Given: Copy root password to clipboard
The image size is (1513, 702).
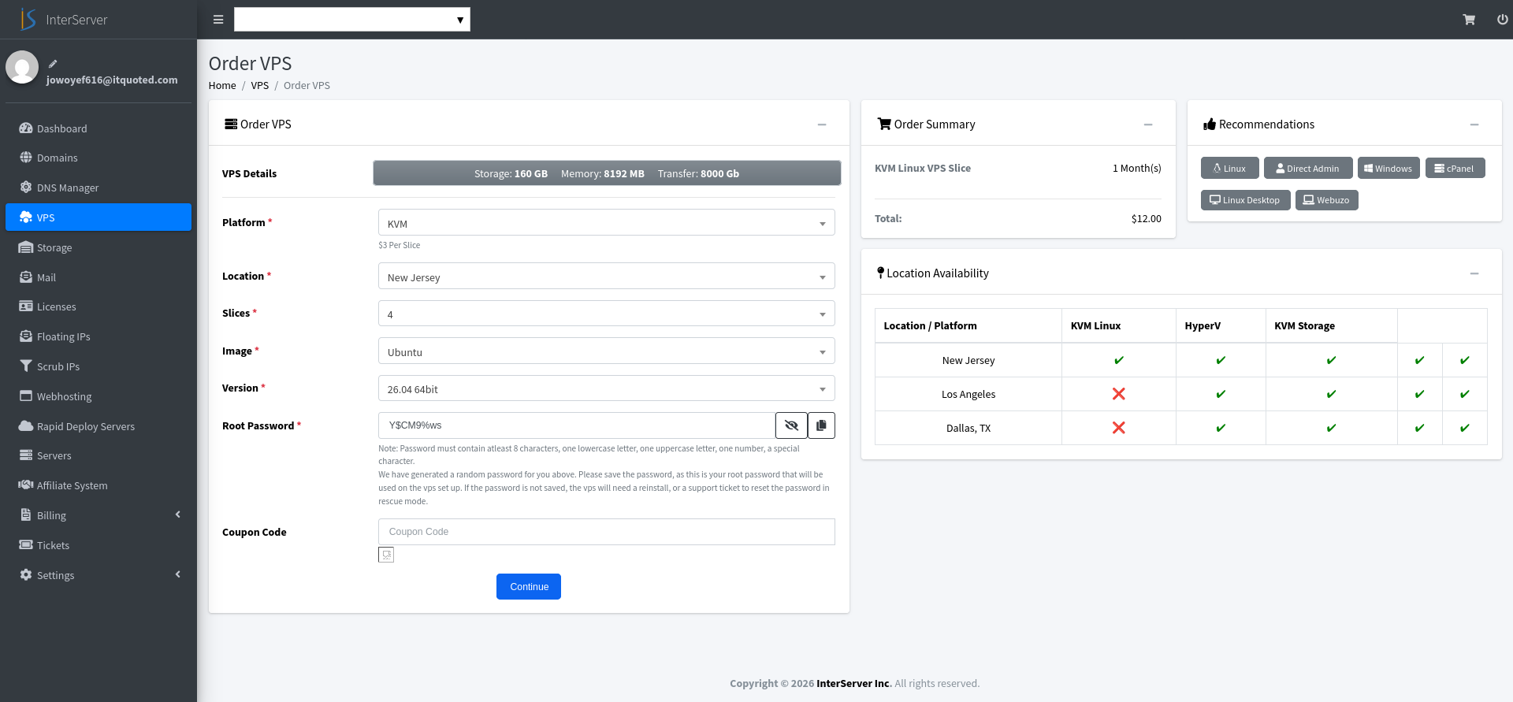Looking at the screenshot, I should (x=821, y=425).
